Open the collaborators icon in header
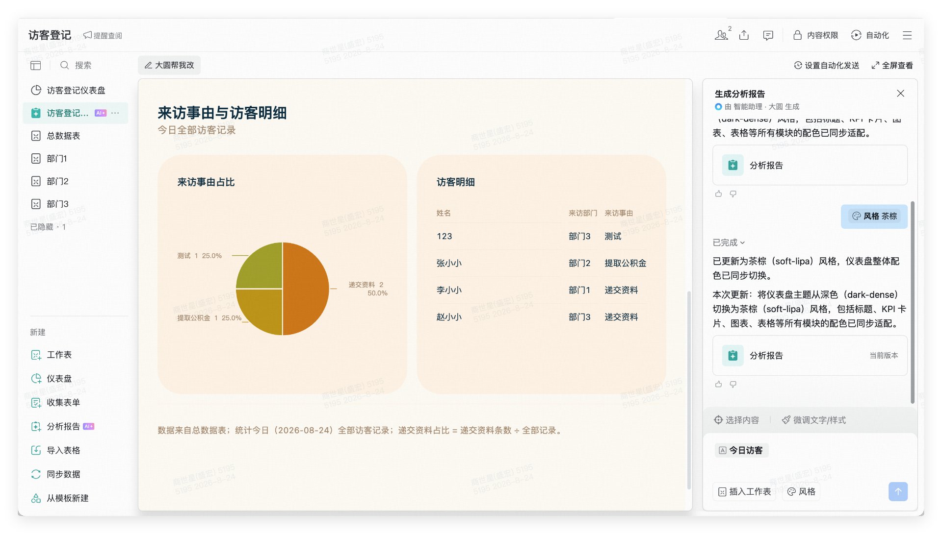942x534 pixels. (721, 35)
